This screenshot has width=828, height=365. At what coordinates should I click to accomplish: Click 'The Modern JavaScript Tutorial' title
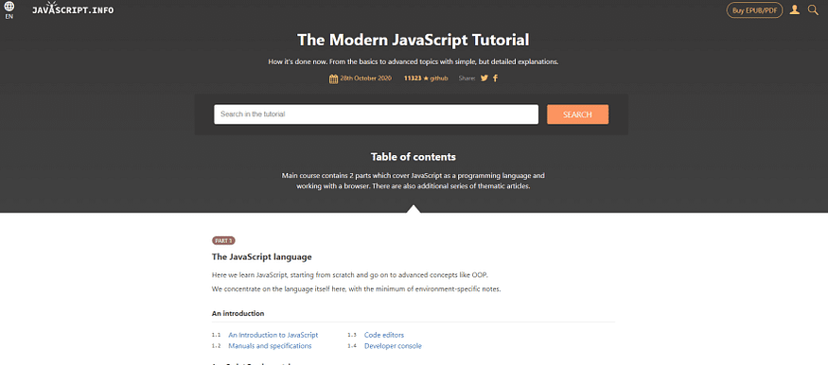click(x=414, y=40)
